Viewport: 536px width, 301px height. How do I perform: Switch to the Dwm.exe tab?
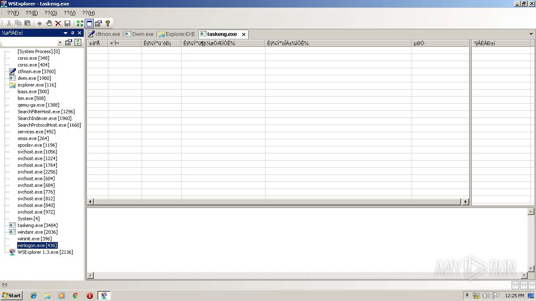139,34
